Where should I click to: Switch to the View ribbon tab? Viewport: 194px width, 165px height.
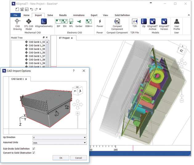105,15
